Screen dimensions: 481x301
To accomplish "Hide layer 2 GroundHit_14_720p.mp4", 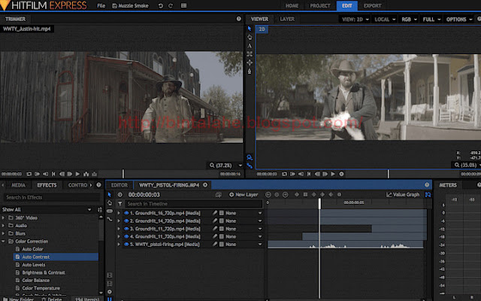I will click(x=126, y=220).
